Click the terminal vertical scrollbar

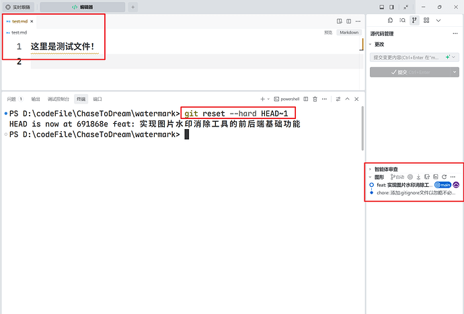[362, 128]
